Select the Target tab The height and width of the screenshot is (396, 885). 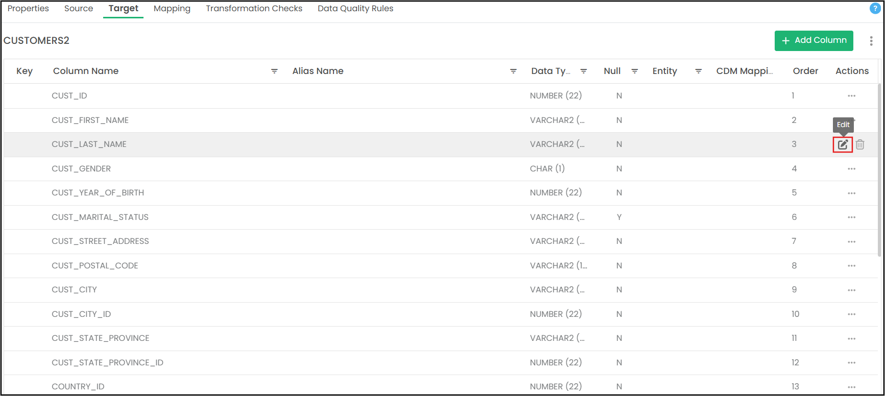(x=124, y=9)
